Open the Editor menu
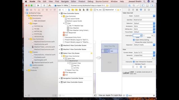This screenshot has width=179, height=100. coord(74,1)
